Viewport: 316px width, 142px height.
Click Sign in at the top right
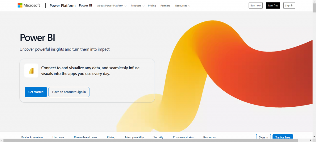click(289, 6)
